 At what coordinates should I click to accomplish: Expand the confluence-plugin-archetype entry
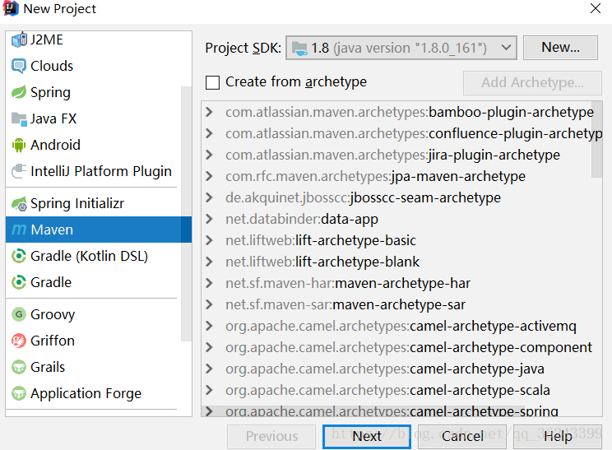[210, 133]
